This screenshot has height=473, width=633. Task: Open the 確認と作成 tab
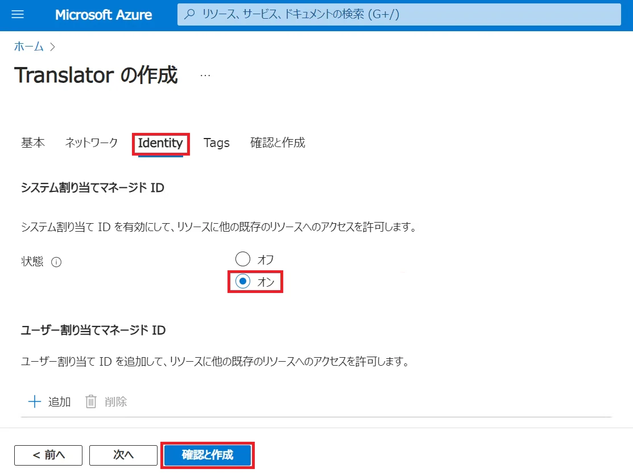click(x=278, y=143)
